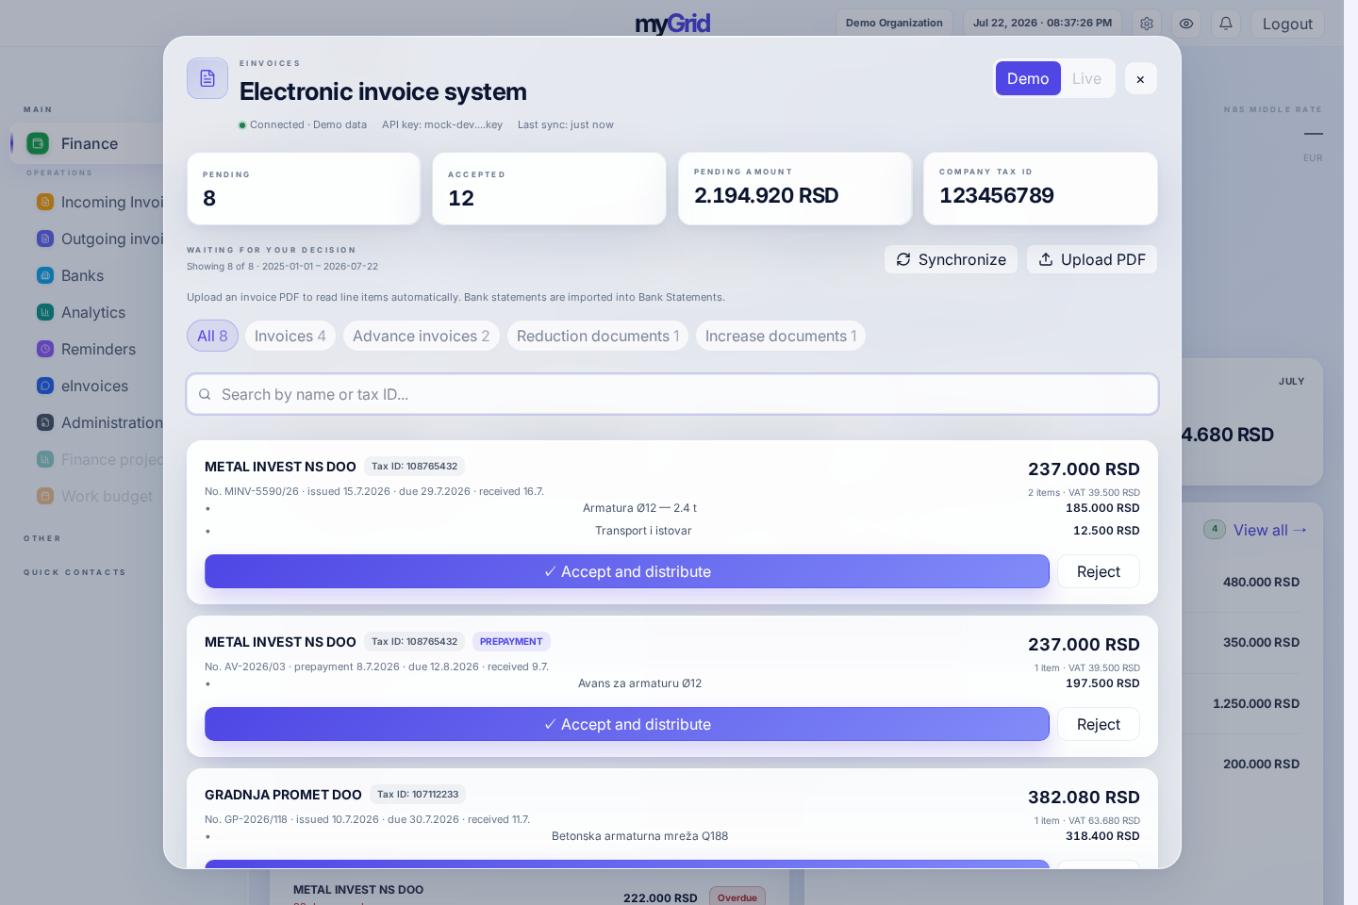This screenshot has width=1358, height=905.
Task: Click the Finance sidebar icon
Action: [x=38, y=143]
